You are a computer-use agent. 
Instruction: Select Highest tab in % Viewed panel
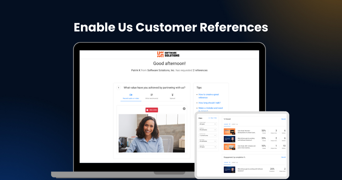[227, 124]
